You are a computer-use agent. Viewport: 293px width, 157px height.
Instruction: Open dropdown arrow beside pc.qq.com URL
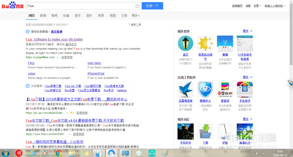[x=67, y=113]
